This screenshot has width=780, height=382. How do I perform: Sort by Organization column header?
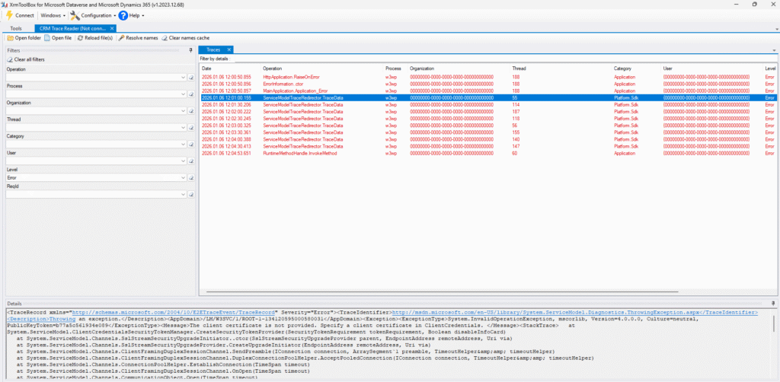(459, 68)
